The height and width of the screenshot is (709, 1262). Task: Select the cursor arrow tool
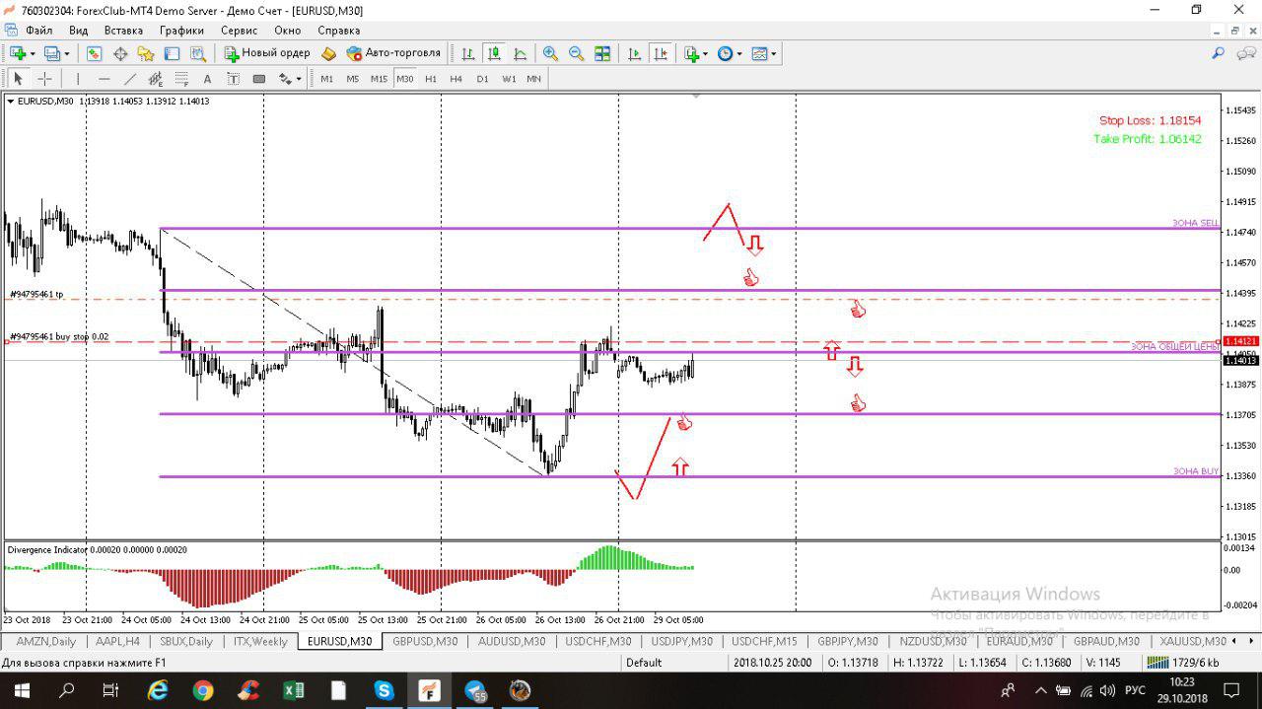coord(18,79)
